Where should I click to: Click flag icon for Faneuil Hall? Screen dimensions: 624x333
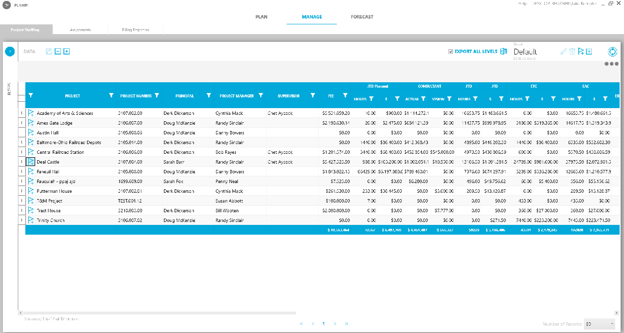(31, 171)
